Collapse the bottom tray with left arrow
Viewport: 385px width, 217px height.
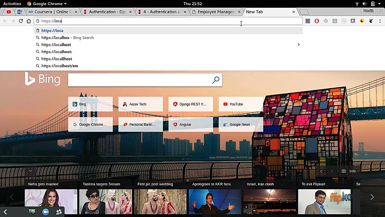point(5,212)
